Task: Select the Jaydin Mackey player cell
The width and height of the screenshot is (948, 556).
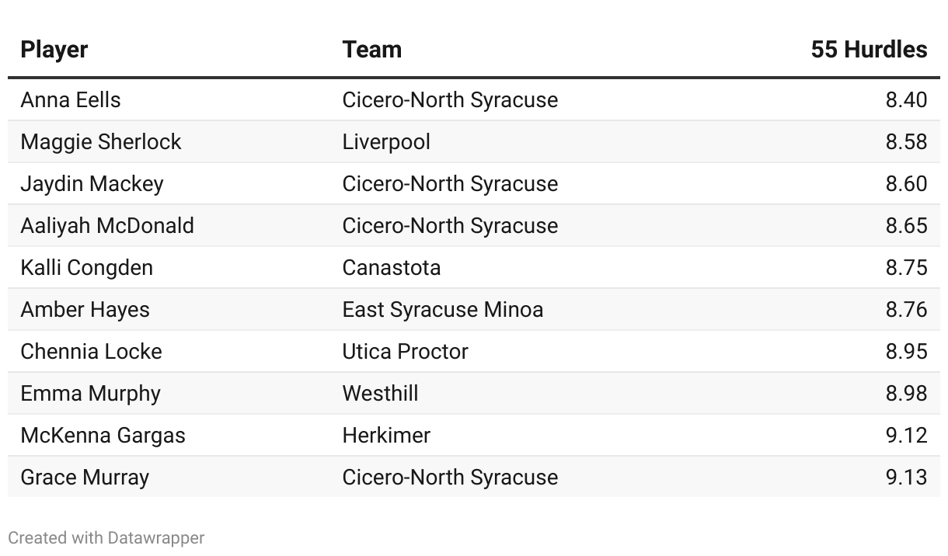Action: point(92,183)
